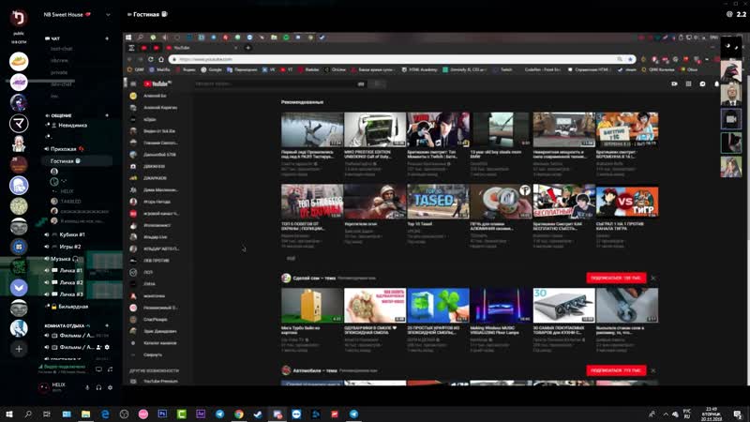Open the private text channel
The height and width of the screenshot is (422, 750).
coord(59,73)
